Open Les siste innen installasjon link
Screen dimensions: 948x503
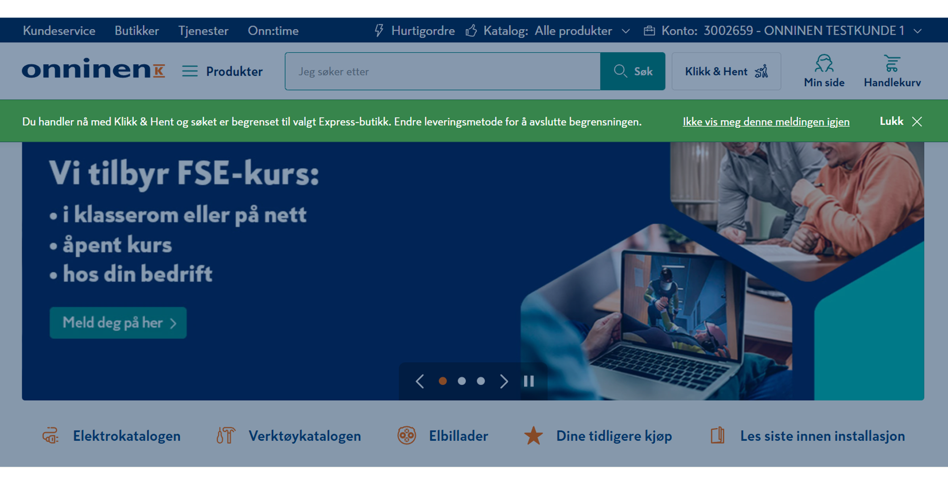pyautogui.click(x=822, y=436)
